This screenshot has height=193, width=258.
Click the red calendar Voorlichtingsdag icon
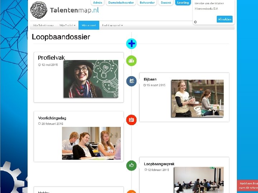tap(131, 120)
